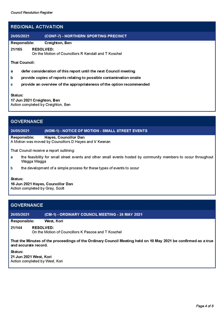
Task: Click the 16 Jun 2021 Hayes status line
Action: pyautogui.click(x=42, y=184)
